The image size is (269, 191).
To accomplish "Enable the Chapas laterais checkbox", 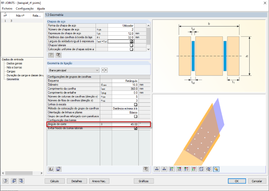I will coord(131,45).
